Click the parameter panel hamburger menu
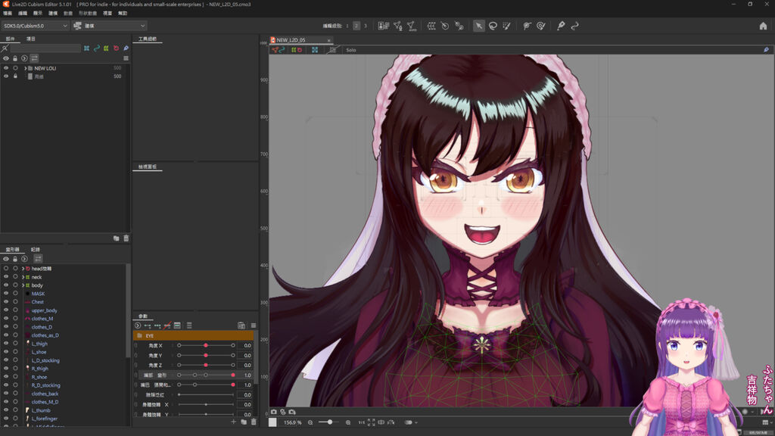The height and width of the screenshot is (436, 775). point(254,325)
